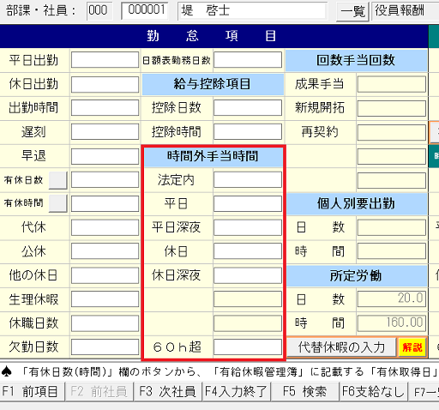Click the 平日深夜 overtime field
The width and height of the screenshot is (439, 410).
[x=248, y=227]
